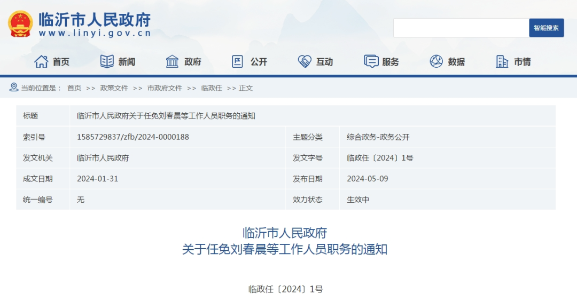This screenshot has width=577, height=301.
Task: Click the 政府 building icon
Action: [172, 61]
